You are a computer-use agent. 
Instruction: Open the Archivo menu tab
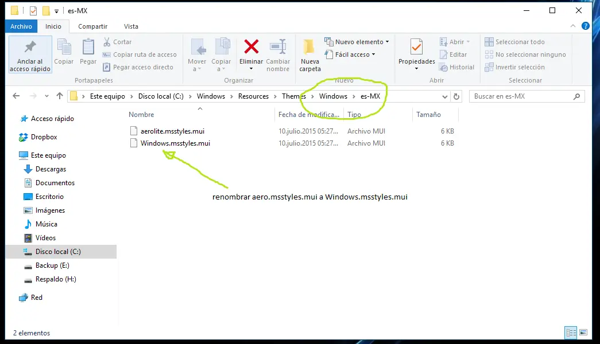click(x=21, y=26)
